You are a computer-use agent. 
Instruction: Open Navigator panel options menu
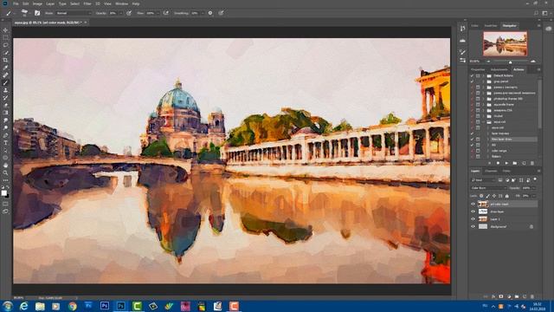(538, 26)
